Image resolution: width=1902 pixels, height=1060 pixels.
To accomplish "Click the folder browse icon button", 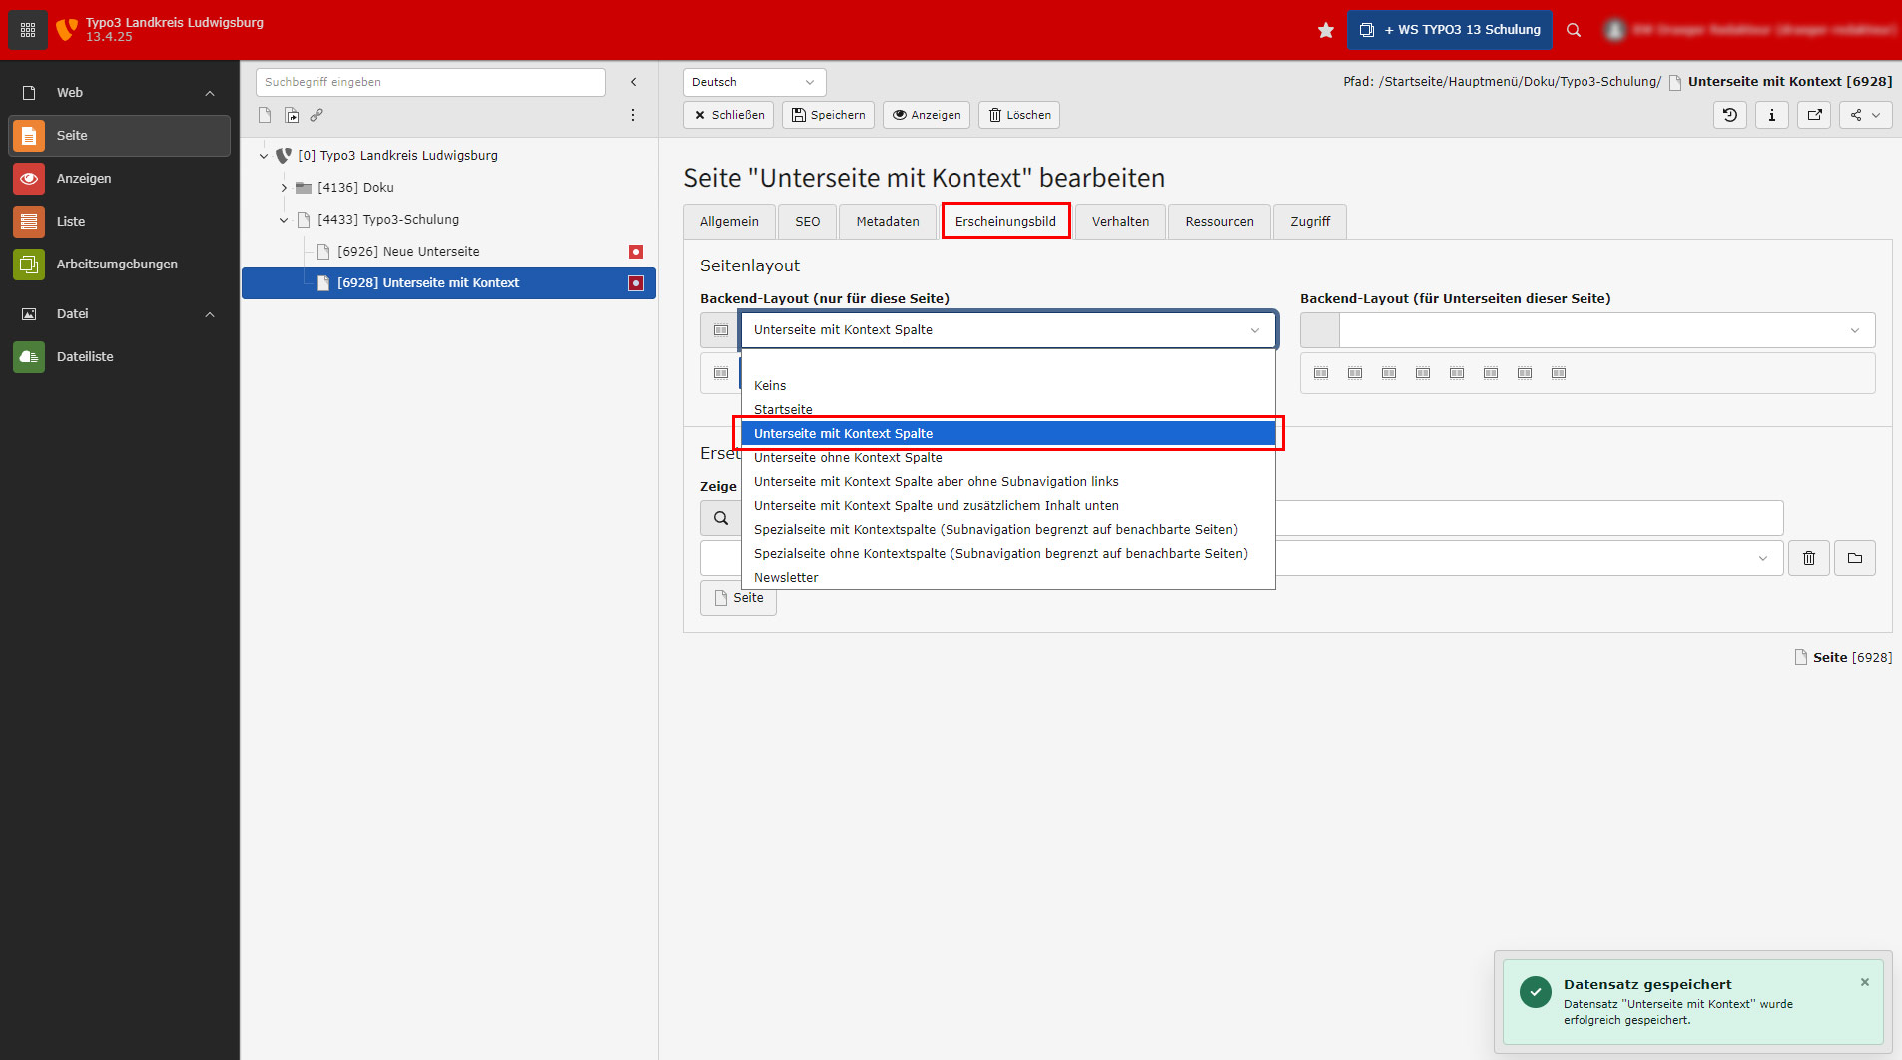I will (x=1854, y=558).
